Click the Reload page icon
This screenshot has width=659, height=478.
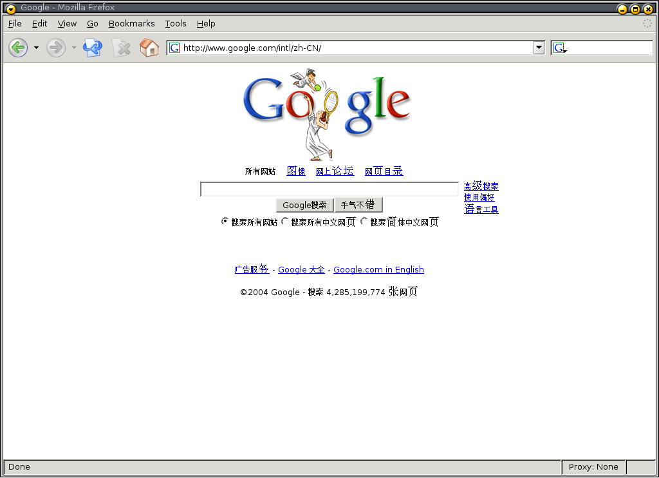(93, 48)
